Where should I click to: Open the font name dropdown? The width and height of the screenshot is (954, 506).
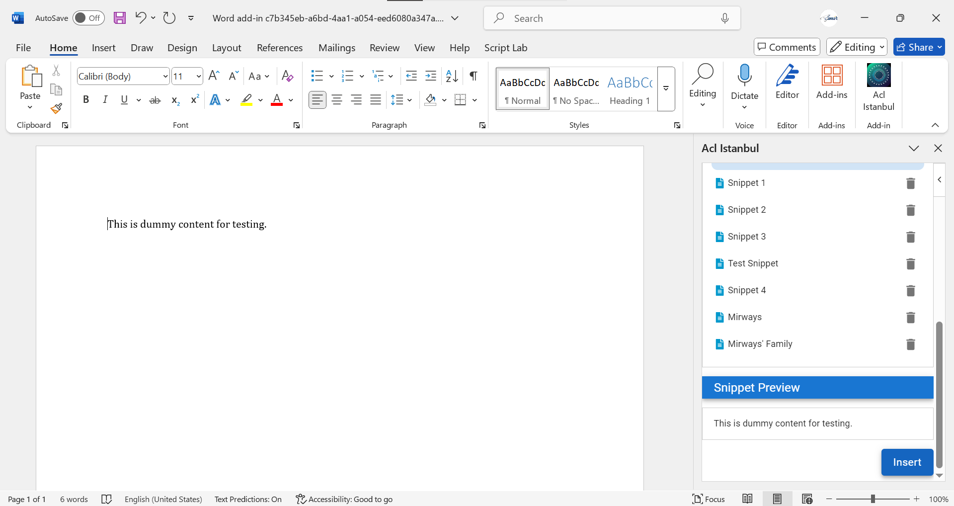(x=165, y=77)
